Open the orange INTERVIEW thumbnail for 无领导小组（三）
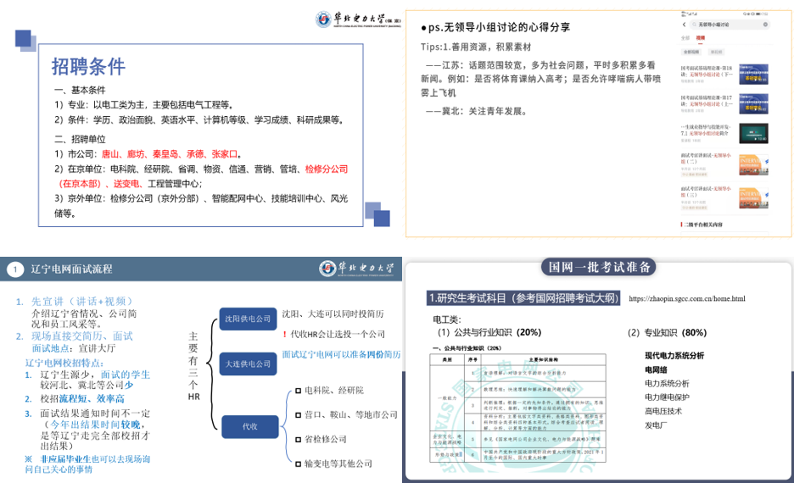This screenshot has width=794, height=483. click(753, 197)
